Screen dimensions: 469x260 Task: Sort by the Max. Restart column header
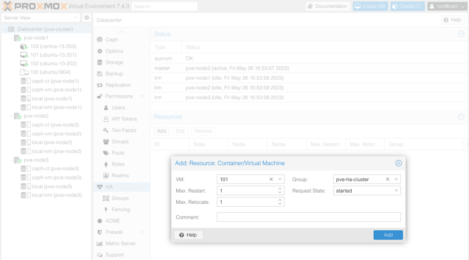click(326, 144)
